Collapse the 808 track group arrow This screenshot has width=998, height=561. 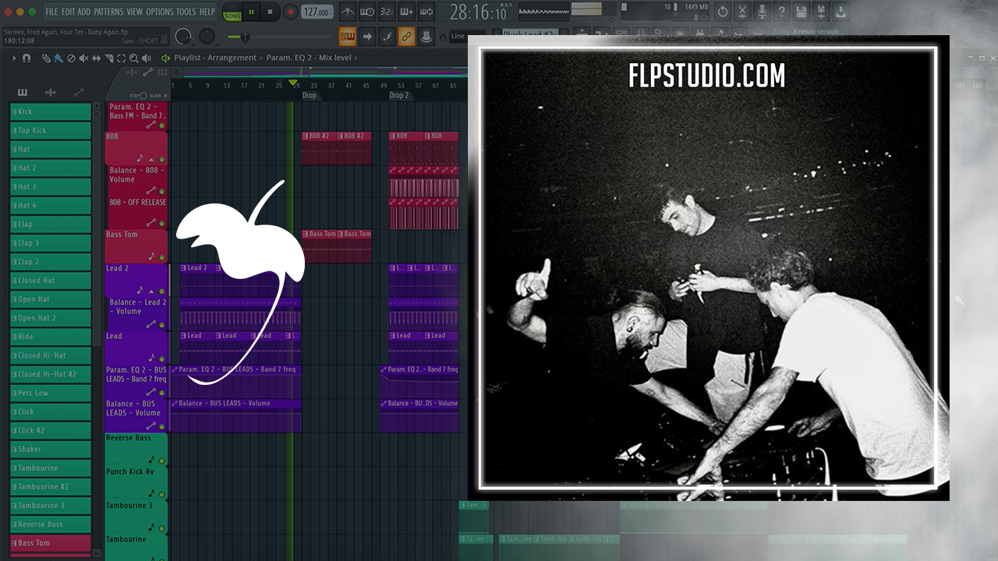151,159
